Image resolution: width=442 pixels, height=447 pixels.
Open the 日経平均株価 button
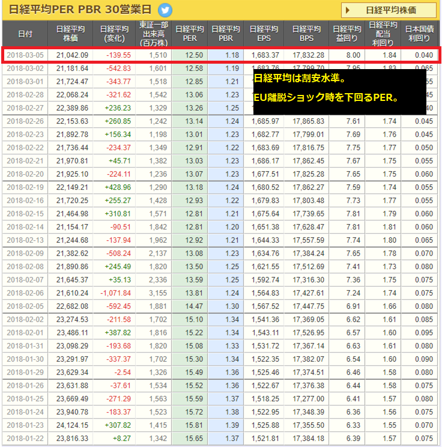[389, 10]
